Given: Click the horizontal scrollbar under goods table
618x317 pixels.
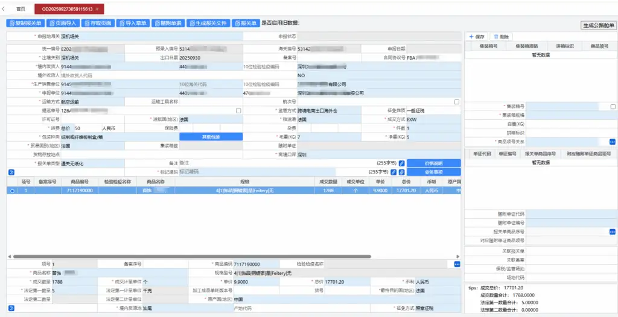Looking at the screenshot, I should point(192,256).
